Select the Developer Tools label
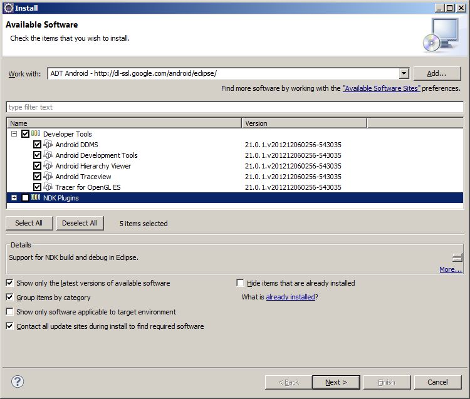 (68, 134)
